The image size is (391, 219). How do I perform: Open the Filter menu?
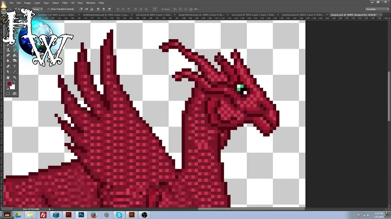click(x=65, y=3)
